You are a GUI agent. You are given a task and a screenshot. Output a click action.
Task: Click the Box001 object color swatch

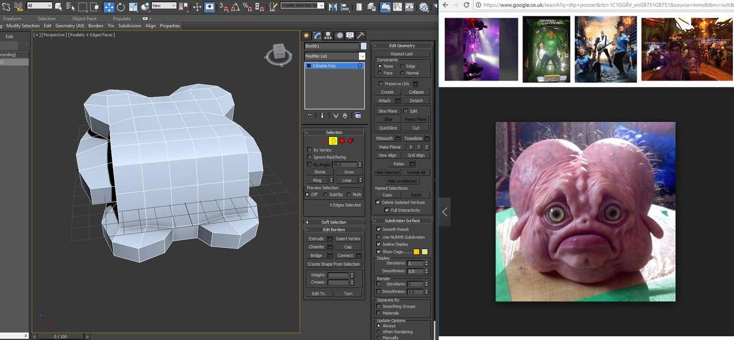coord(363,46)
